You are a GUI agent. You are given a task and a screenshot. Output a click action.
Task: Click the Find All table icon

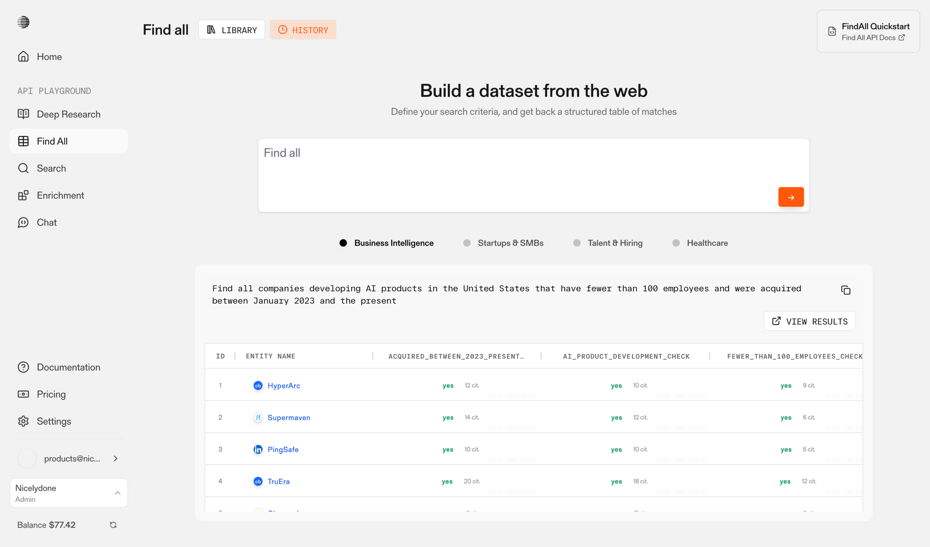(23, 141)
